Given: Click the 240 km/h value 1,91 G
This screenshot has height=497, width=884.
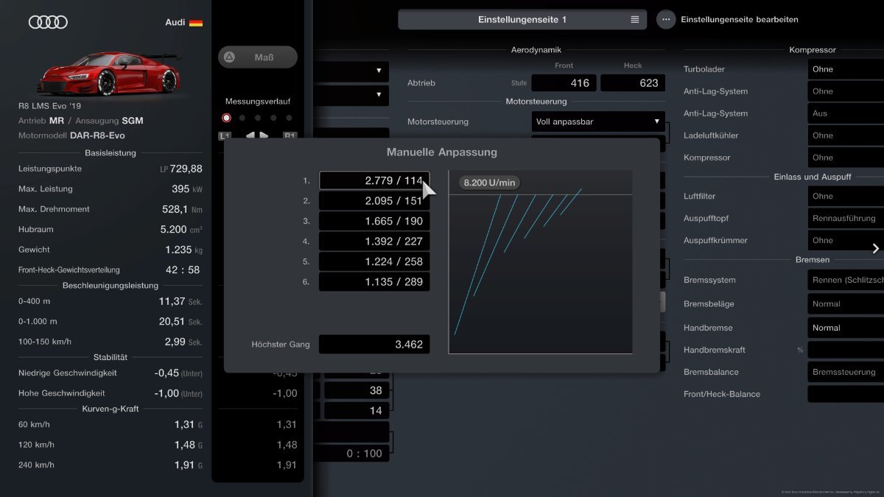Looking at the screenshot, I should coord(188,465).
